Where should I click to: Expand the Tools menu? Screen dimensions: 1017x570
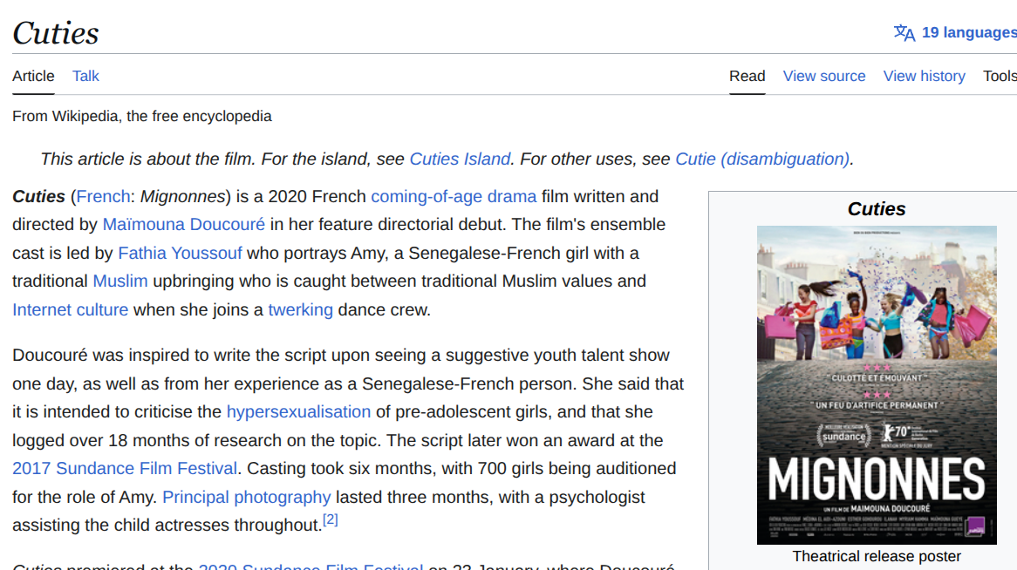point(1000,76)
